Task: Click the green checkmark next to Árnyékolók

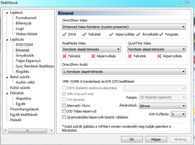Action: 138,34
